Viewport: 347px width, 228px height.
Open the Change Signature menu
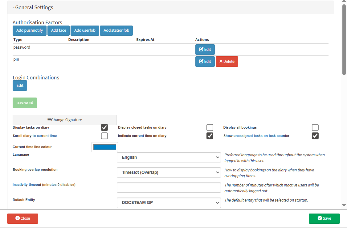(65, 120)
